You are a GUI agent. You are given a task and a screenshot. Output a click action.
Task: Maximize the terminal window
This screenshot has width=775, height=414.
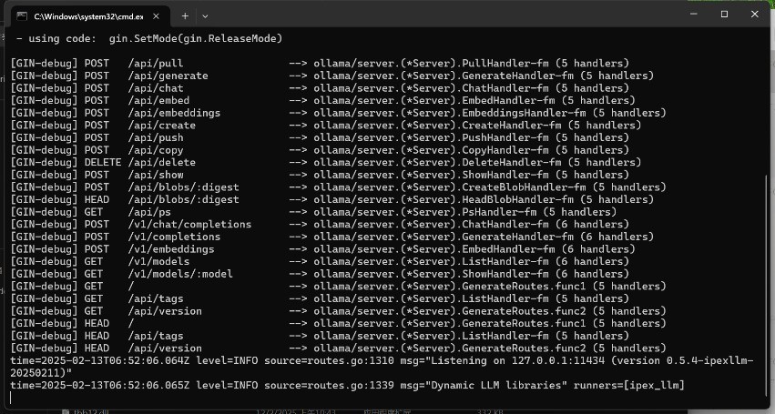(x=724, y=15)
